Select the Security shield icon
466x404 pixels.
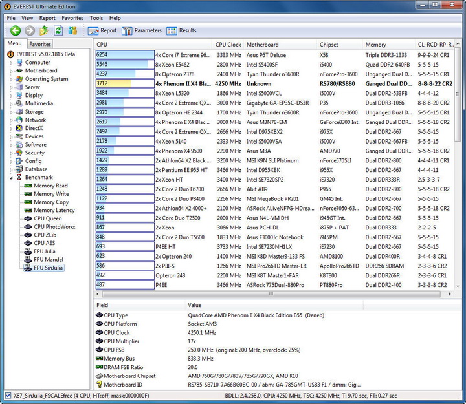pos(19,153)
